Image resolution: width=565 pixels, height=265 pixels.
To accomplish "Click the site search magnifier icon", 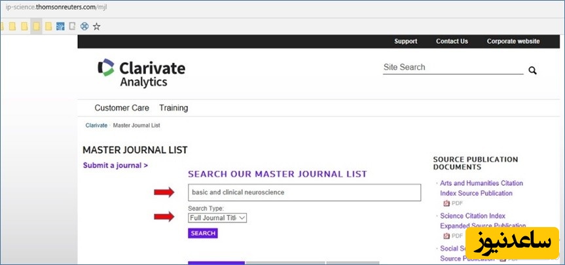I will click(532, 71).
